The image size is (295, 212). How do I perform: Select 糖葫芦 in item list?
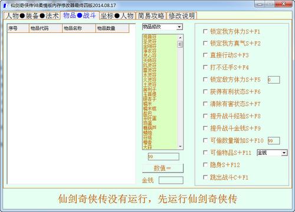150,128
